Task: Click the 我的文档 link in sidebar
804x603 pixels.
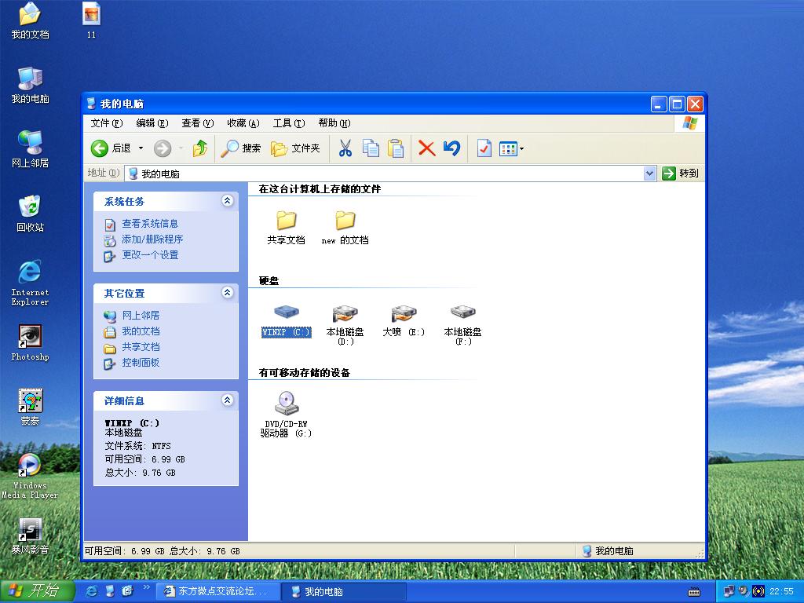Action: coord(141,331)
